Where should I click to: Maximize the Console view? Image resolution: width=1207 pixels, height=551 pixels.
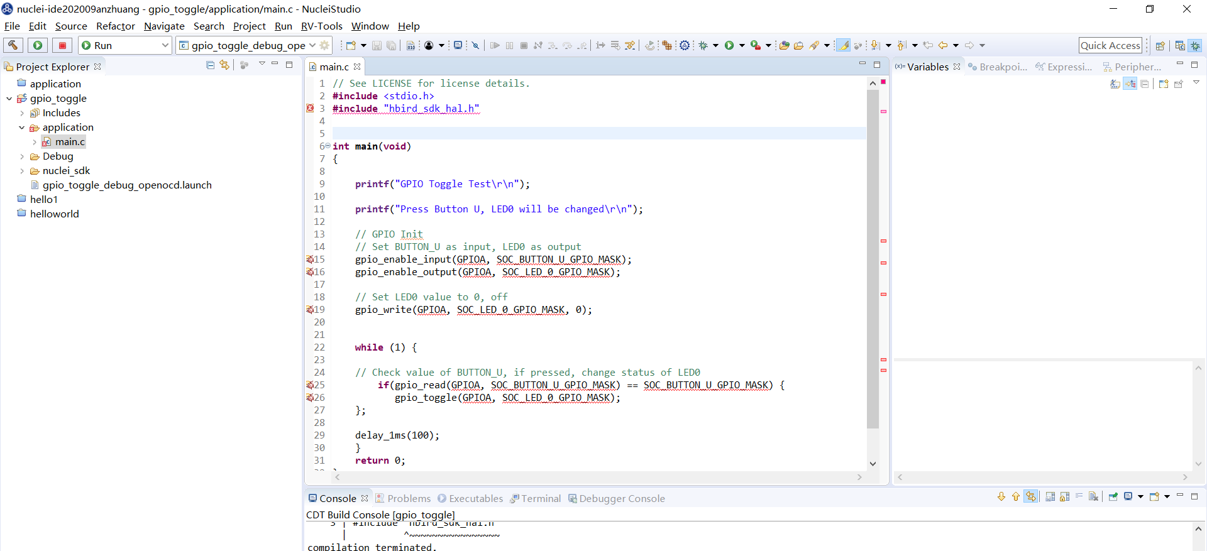(x=1194, y=496)
